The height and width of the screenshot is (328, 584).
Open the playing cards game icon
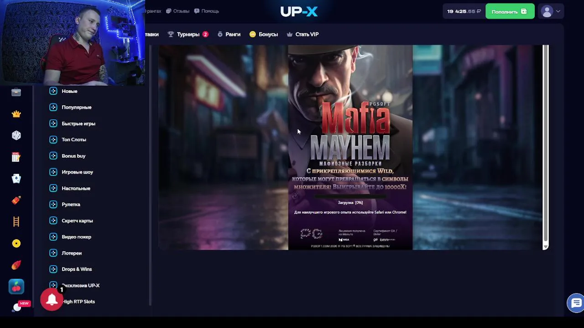16,179
